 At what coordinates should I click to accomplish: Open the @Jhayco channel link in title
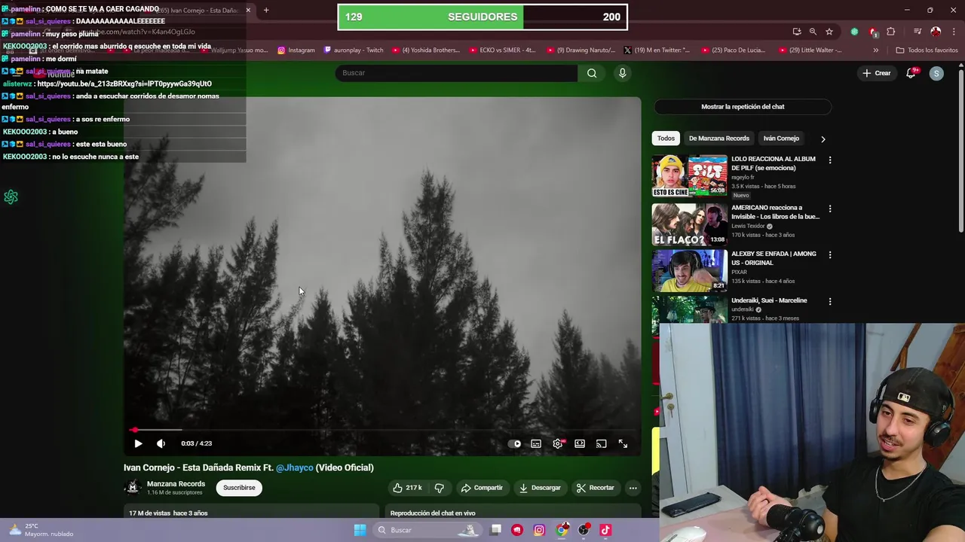pos(294,467)
